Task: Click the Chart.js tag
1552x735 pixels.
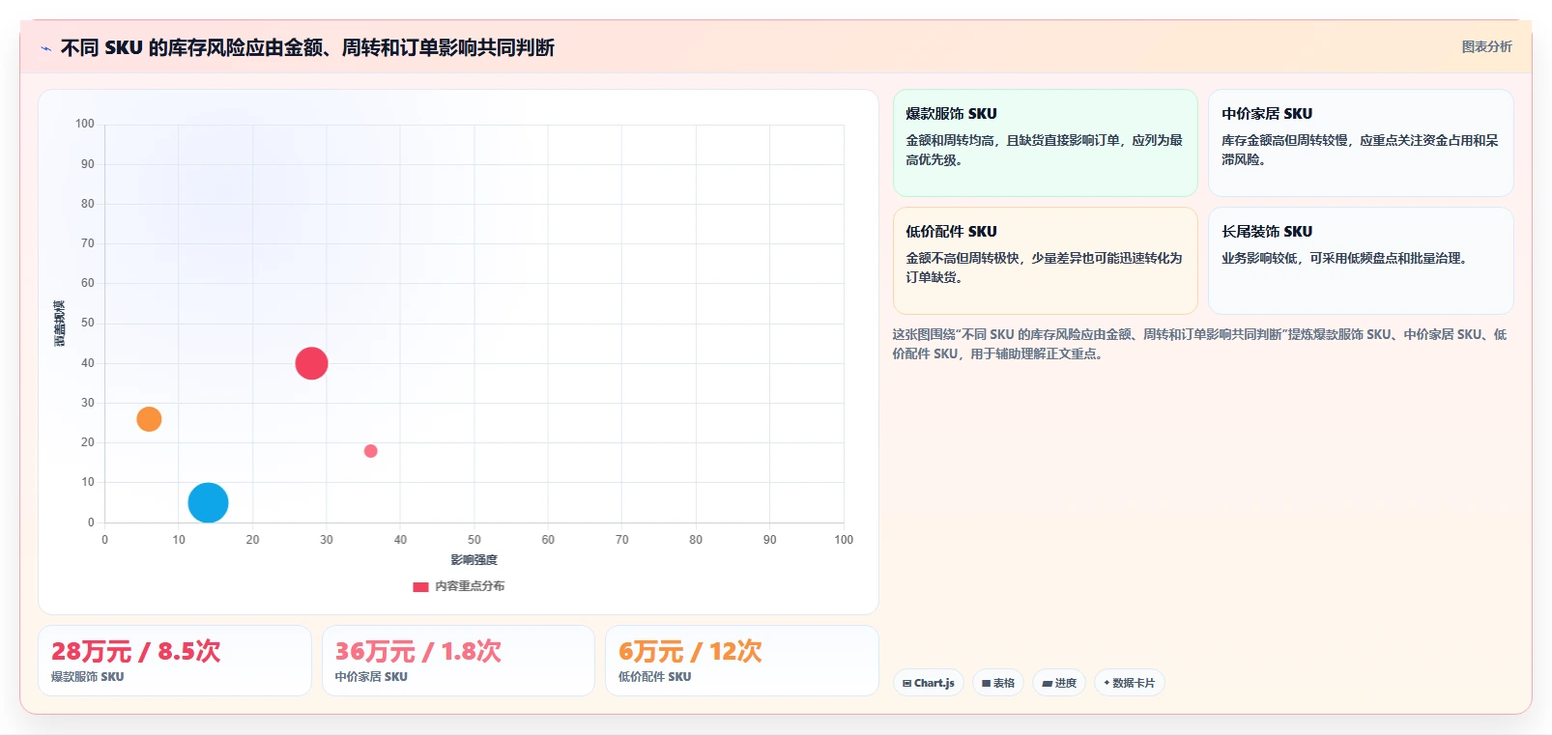Action: [x=929, y=683]
